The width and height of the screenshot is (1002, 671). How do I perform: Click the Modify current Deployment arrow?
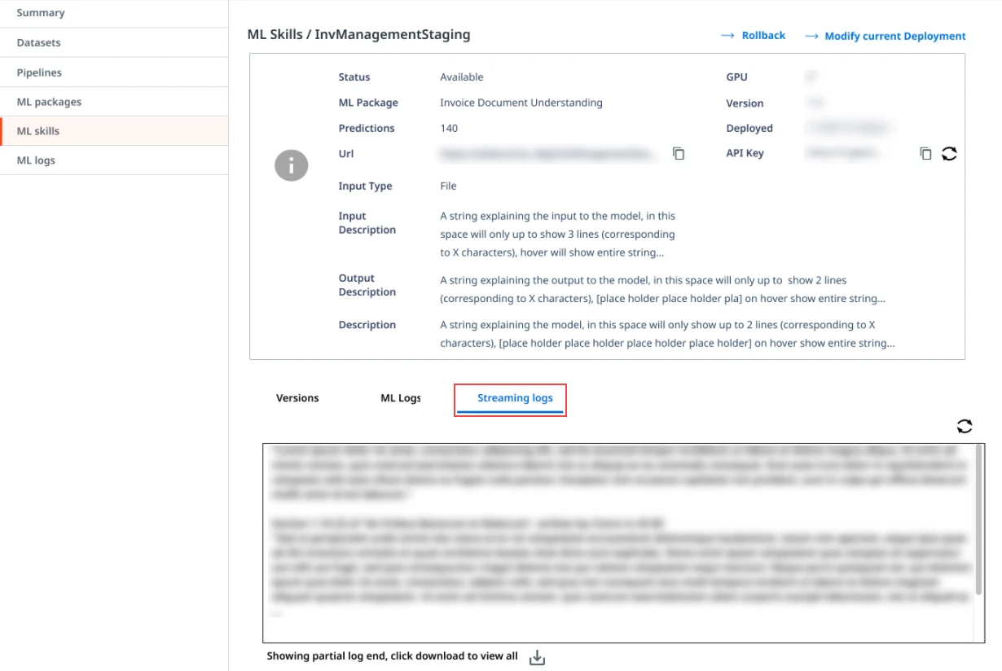click(811, 36)
